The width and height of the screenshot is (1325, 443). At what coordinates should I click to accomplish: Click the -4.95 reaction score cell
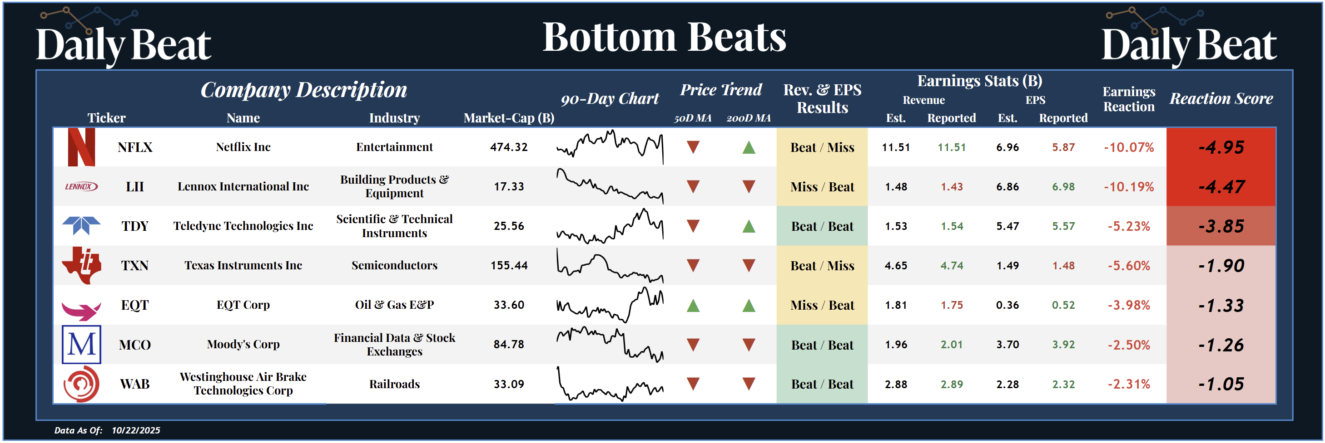tap(1221, 147)
